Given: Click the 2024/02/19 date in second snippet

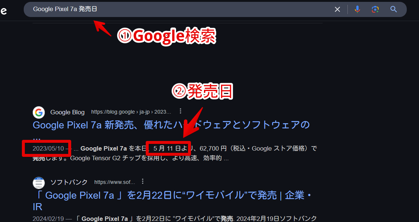Looking at the screenshot, I should pyautogui.click(x=48, y=219).
